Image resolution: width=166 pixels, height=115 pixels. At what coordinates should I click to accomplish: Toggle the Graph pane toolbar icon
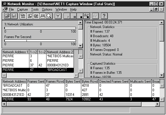tap(23, 16)
